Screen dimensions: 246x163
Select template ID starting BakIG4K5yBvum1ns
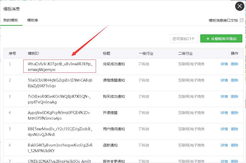pos(60,148)
